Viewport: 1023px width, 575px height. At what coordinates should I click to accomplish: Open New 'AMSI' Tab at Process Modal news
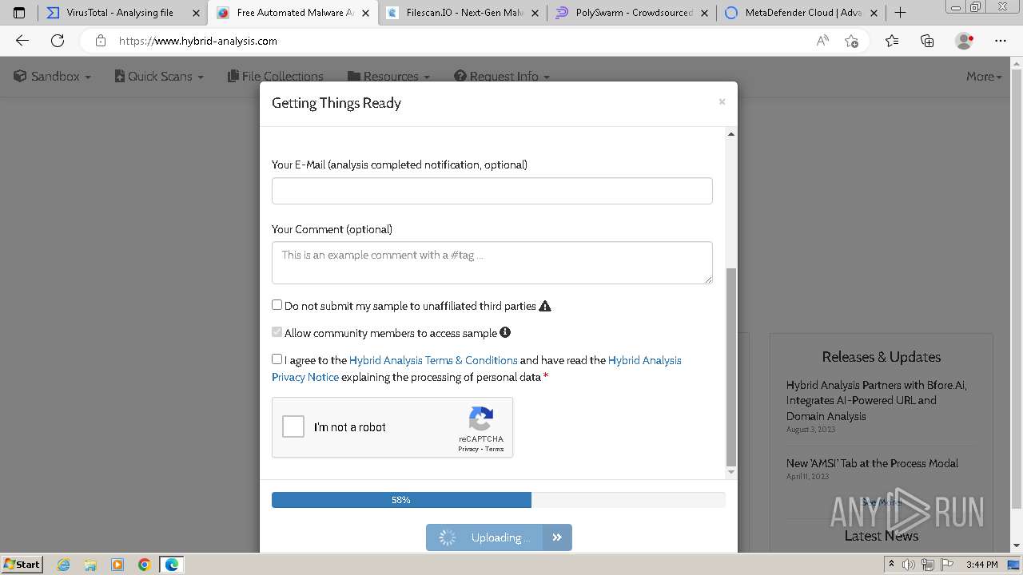click(x=872, y=463)
